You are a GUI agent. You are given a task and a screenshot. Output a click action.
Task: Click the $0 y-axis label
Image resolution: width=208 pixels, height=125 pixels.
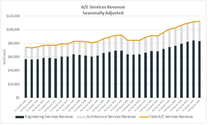coord(18,98)
